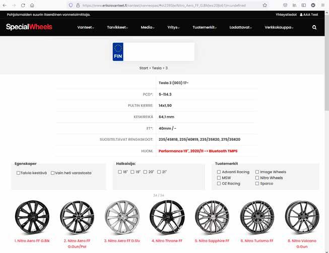Open site search magnifier icon
329x253 pixels.
tap(314, 27)
